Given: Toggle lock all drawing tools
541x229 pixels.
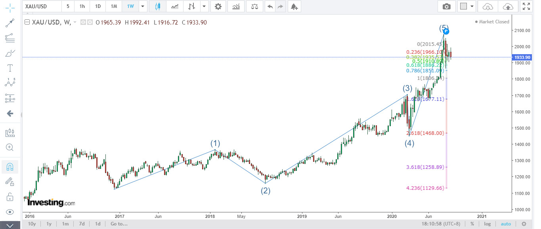Looking at the screenshot, I should click(x=10, y=197).
